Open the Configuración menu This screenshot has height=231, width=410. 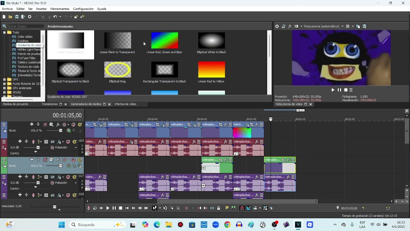click(x=83, y=9)
